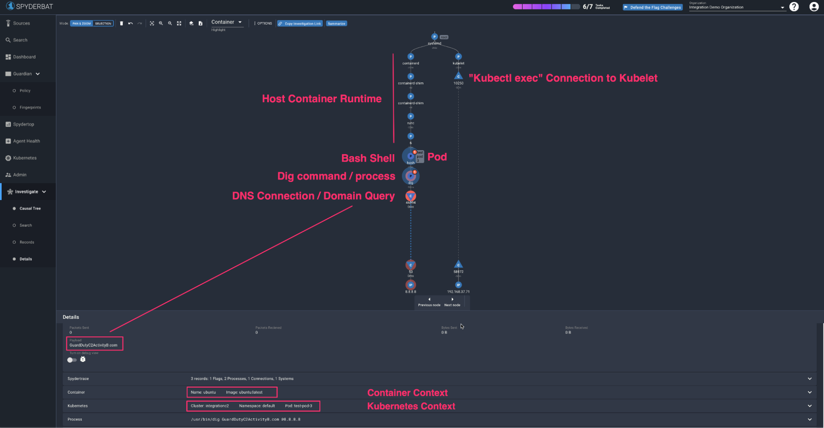824x428 pixels.
Task: Click the center focus view icon
Action: (152, 24)
